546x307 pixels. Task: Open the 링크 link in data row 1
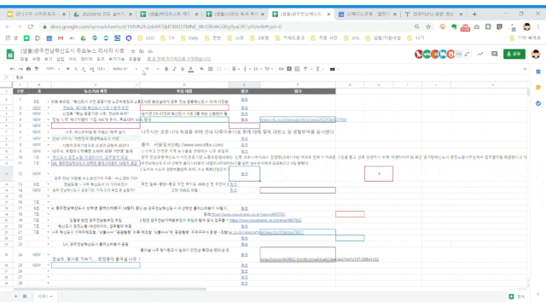pyautogui.click(x=245, y=100)
